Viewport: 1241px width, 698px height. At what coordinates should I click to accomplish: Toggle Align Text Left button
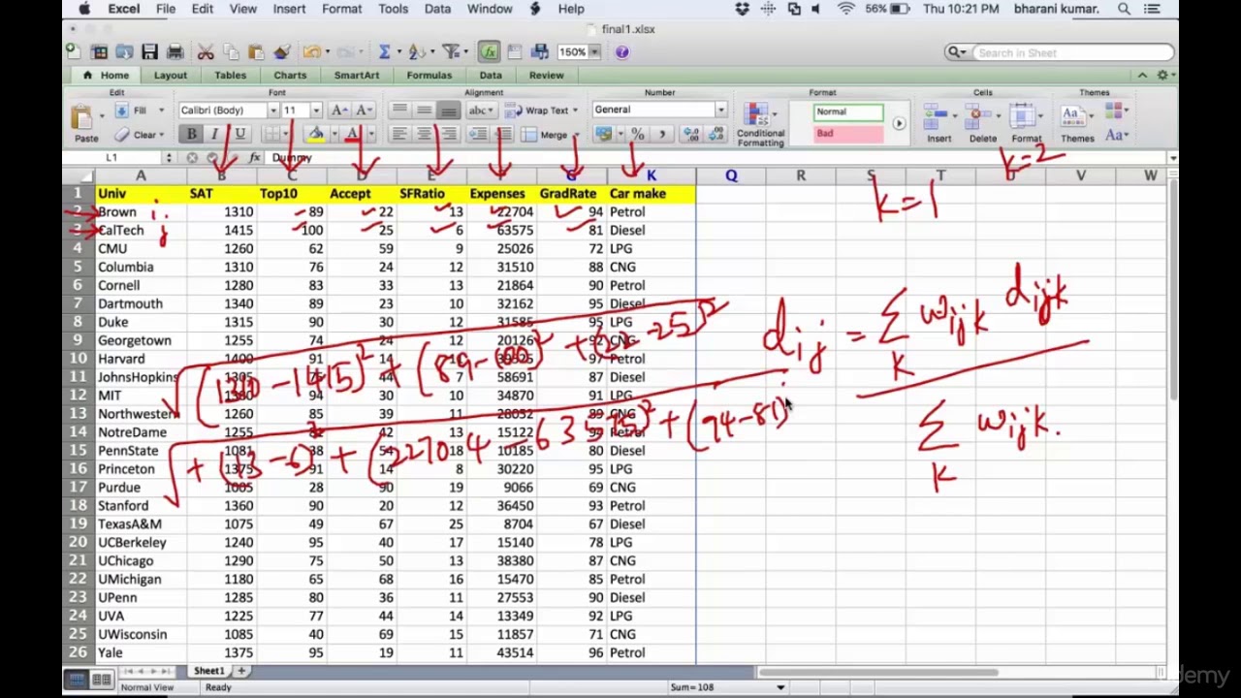399,135
